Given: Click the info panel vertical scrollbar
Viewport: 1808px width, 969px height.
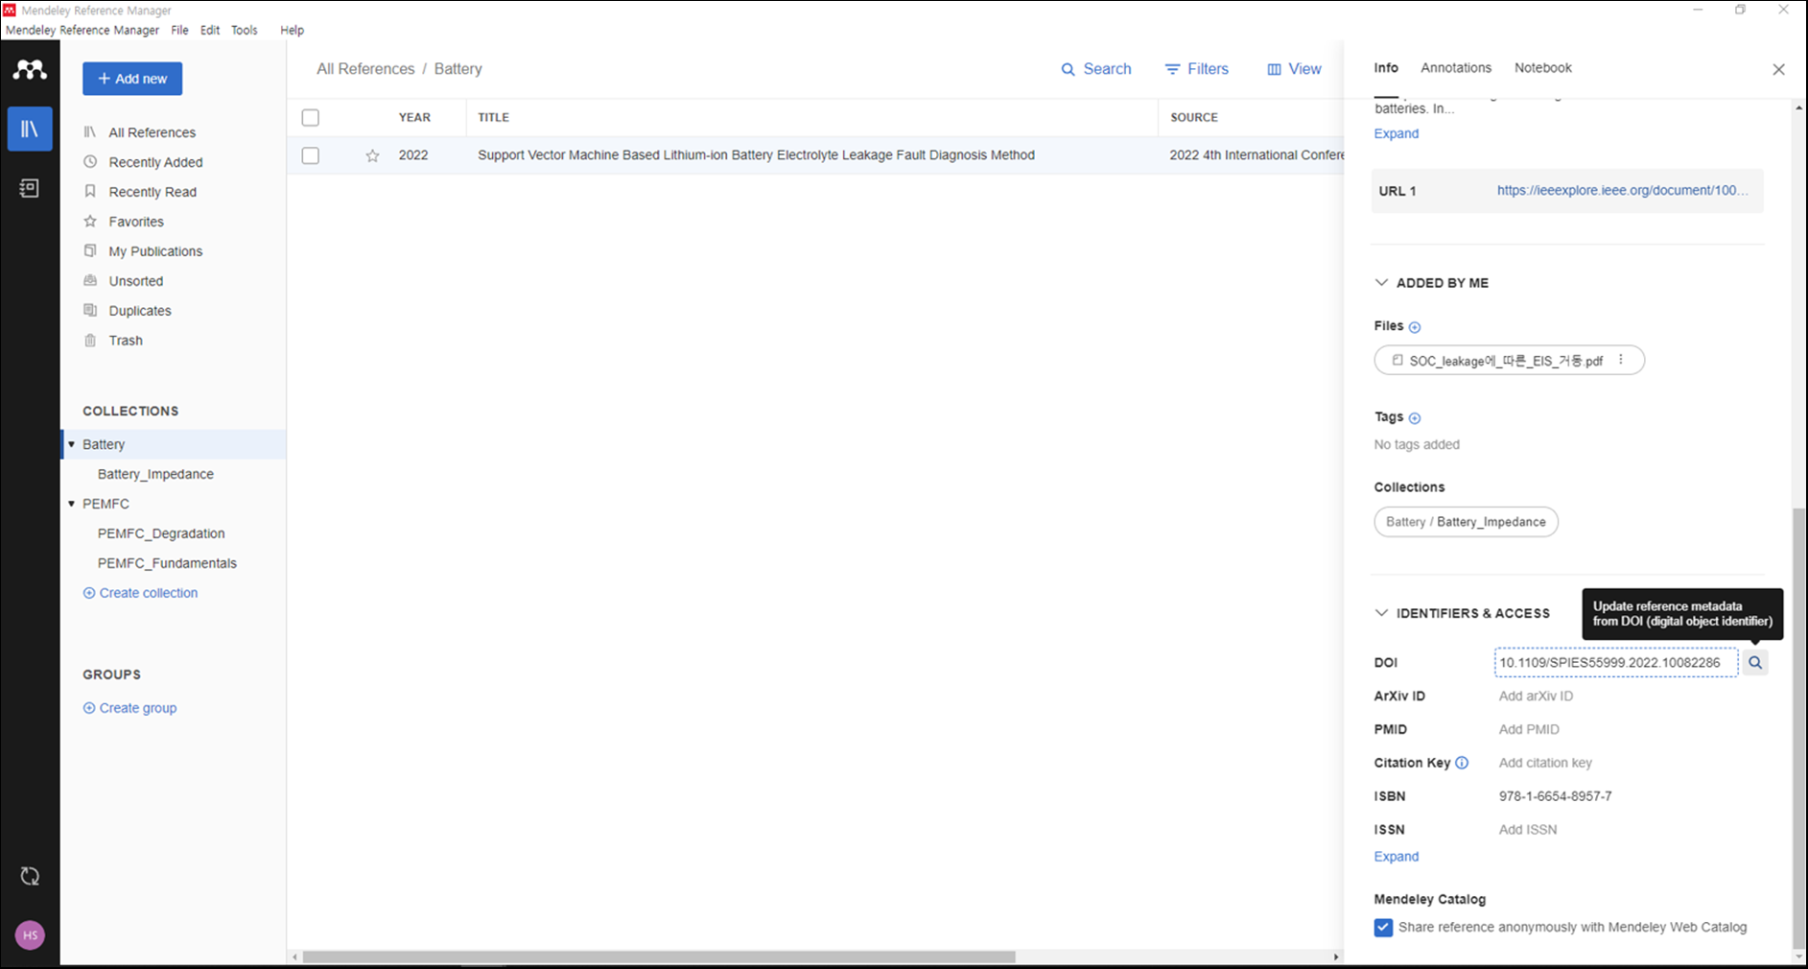Looking at the screenshot, I should (x=1798, y=729).
